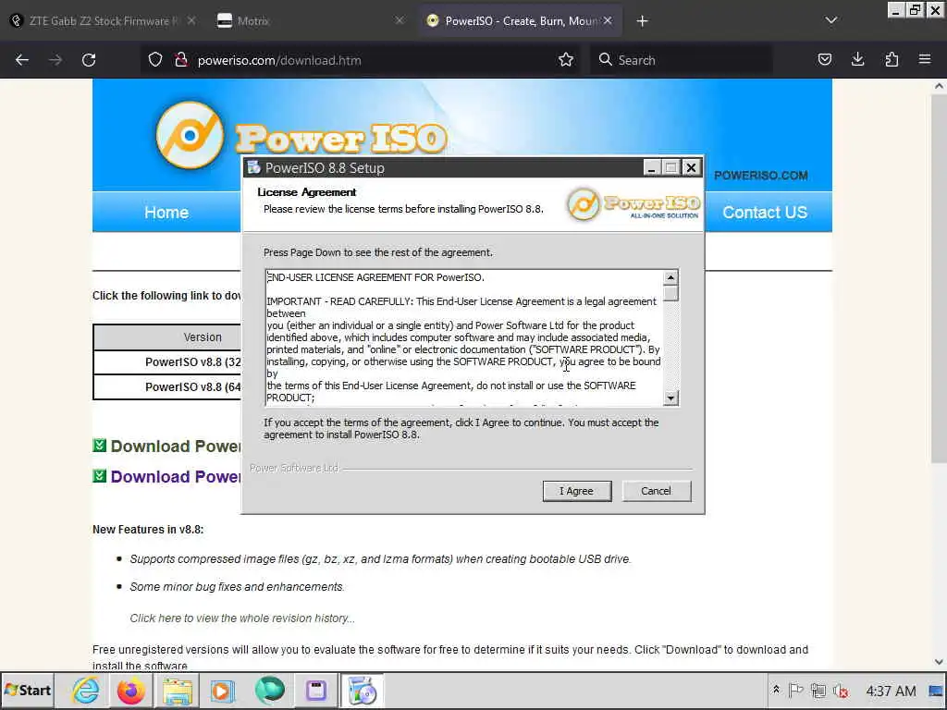Click the setup installer icon in the PowerISO 8.8 Setup title bar
This screenshot has height=710, width=947.
click(253, 167)
